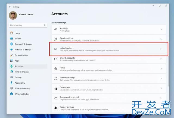Click the Gaming controller icon

pyautogui.click(x=11, y=77)
